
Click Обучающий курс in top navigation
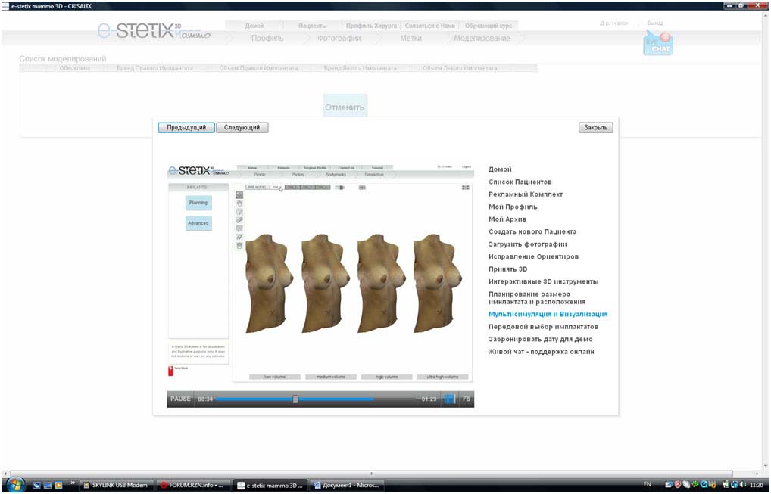click(488, 26)
